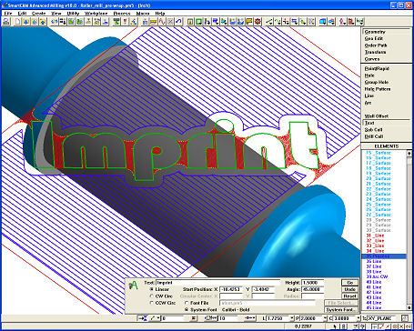The height and width of the screenshot is (331, 414).
Task: Select the System Font radio button
Action: [187, 310]
